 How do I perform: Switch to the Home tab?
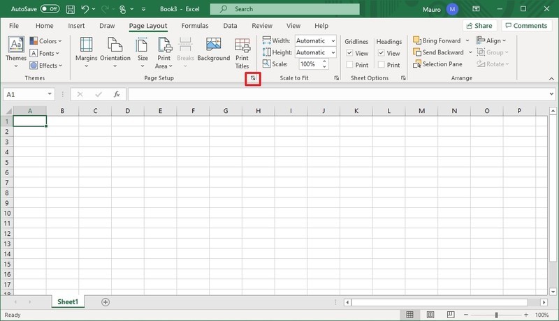45,26
